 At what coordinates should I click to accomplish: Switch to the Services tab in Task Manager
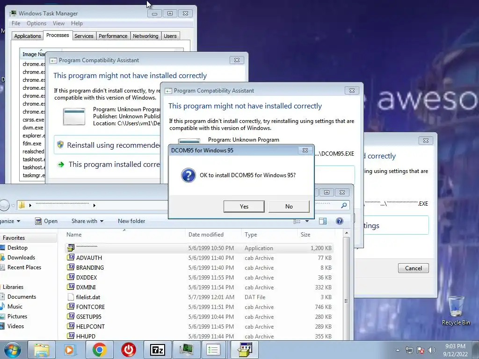pos(84,36)
